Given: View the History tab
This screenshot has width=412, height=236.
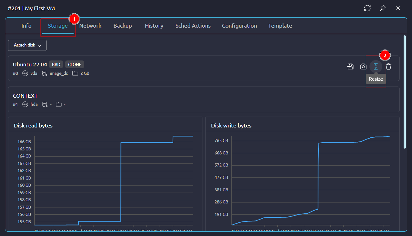Looking at the screenshot, I should click(154, 26).
